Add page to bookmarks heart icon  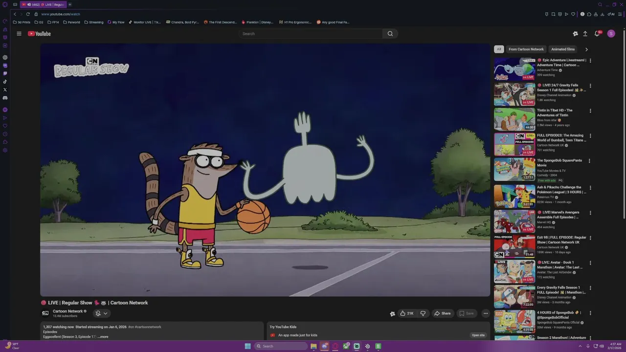[x=573, y=14]
